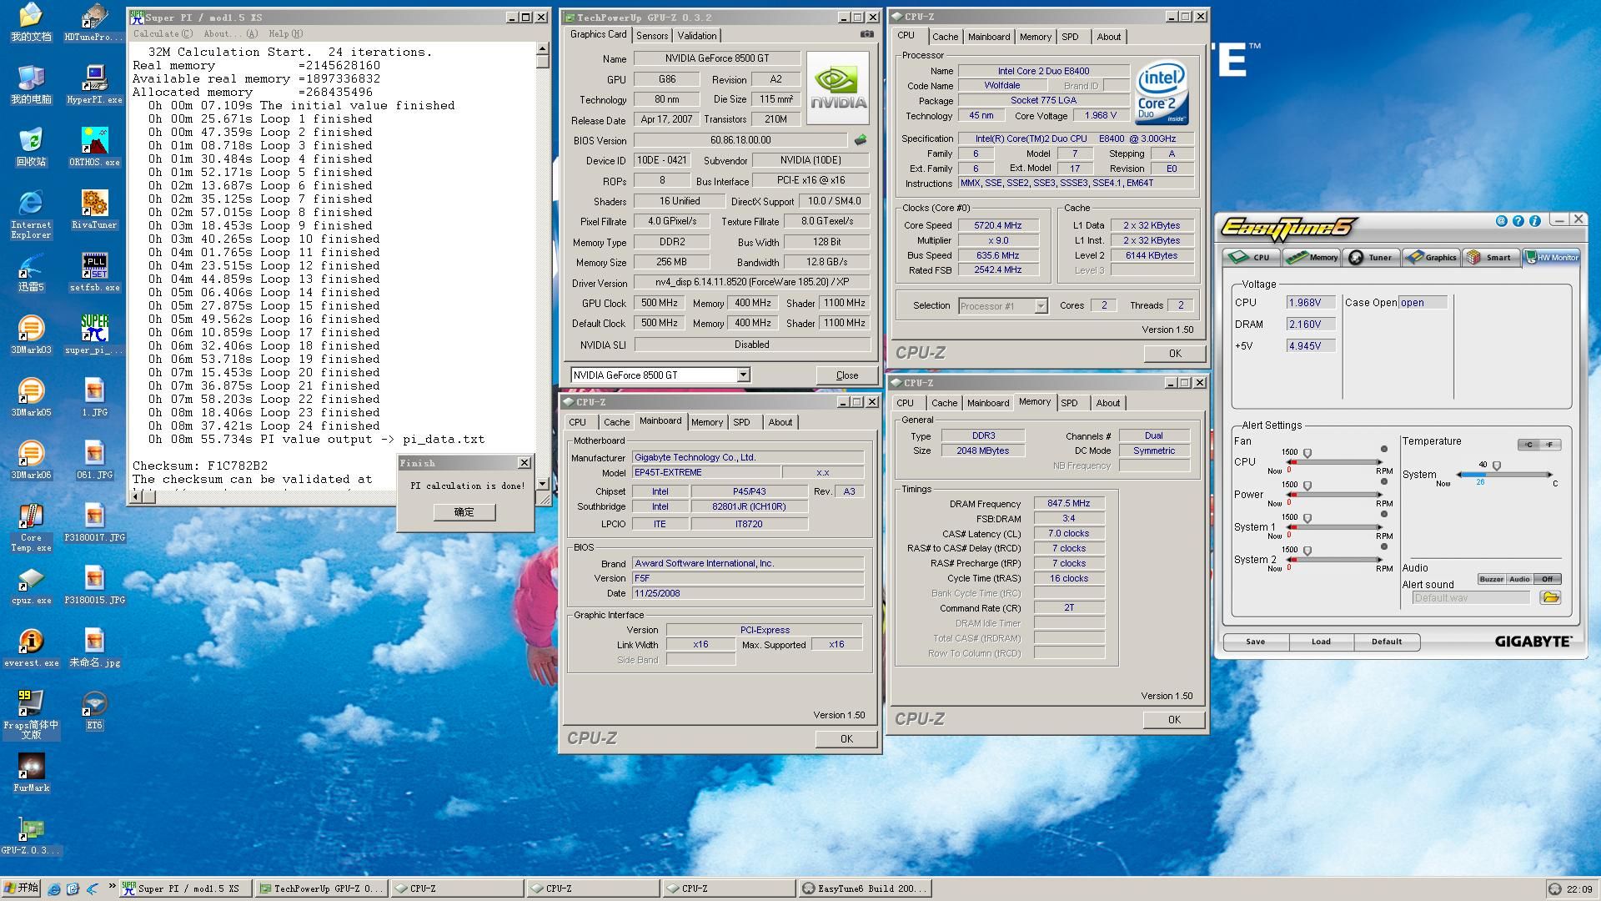Click Default in EasyTune6
1601x901 pixels.
point(1387,642)
